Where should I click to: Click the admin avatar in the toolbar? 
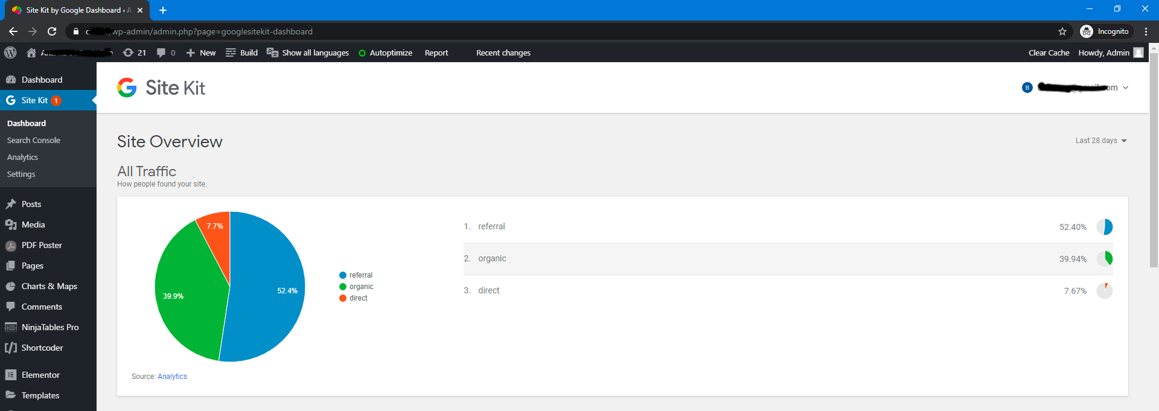click(x=1138, y=53)
